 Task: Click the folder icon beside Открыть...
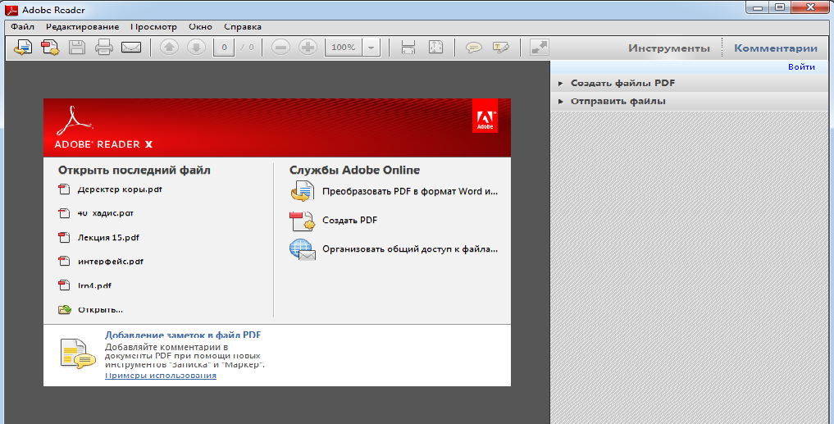(64, 310)
